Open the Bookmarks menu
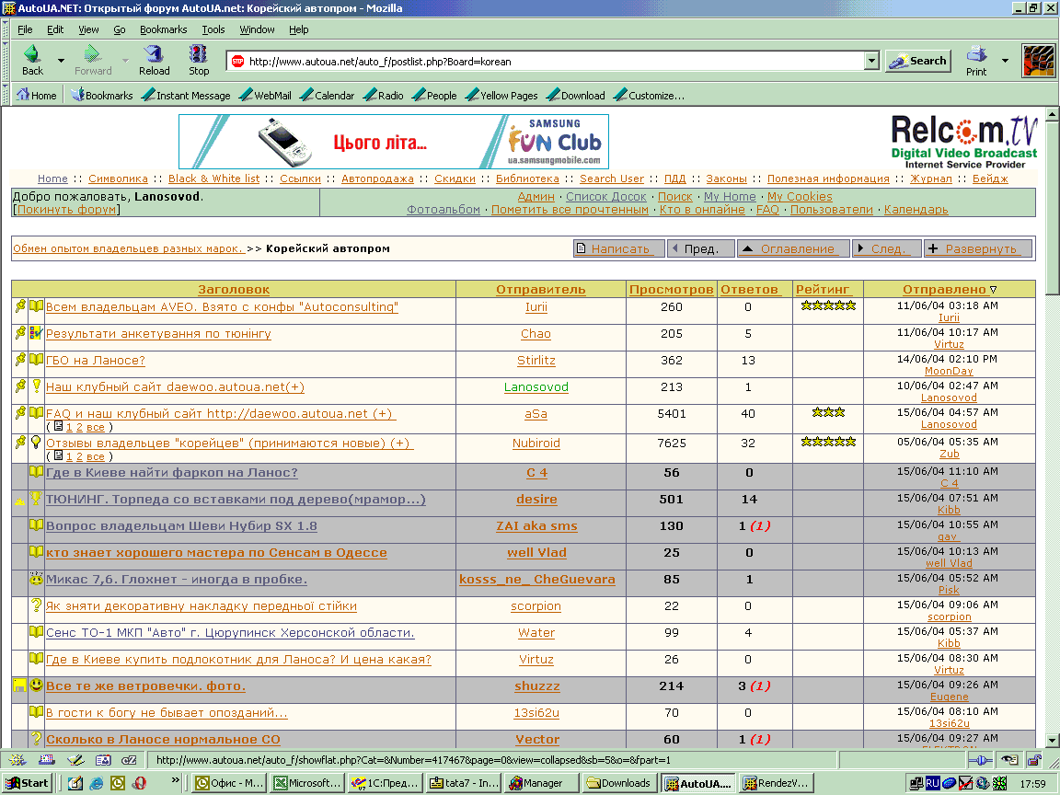 click(163, 29)
